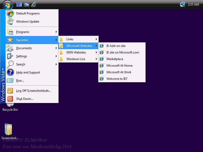Open Windows Update menu entry
This screenshot has width=203, height=152.
point(32,22)
